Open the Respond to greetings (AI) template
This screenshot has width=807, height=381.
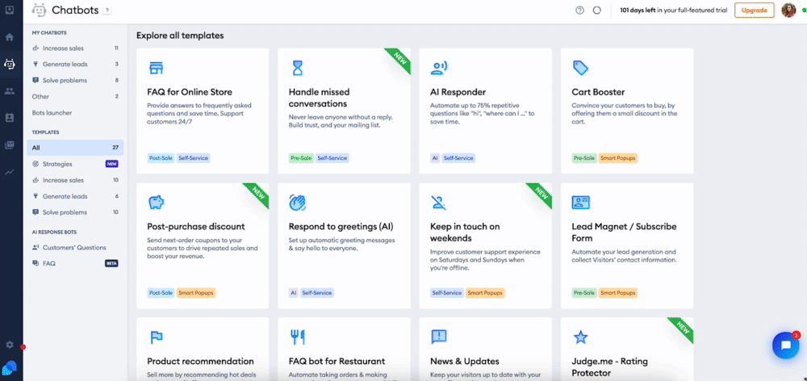pyautogui.click(x=344, y=245)
